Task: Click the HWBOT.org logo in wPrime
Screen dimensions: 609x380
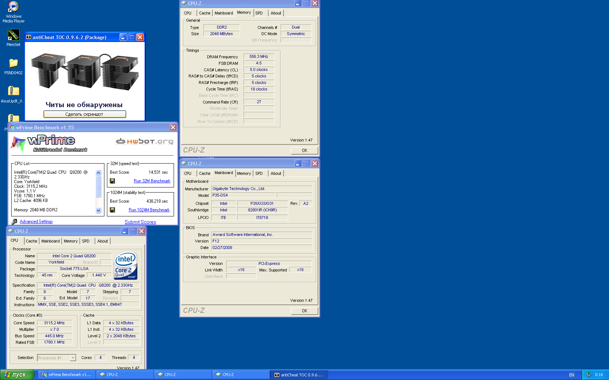Action: tap(144, 142)
